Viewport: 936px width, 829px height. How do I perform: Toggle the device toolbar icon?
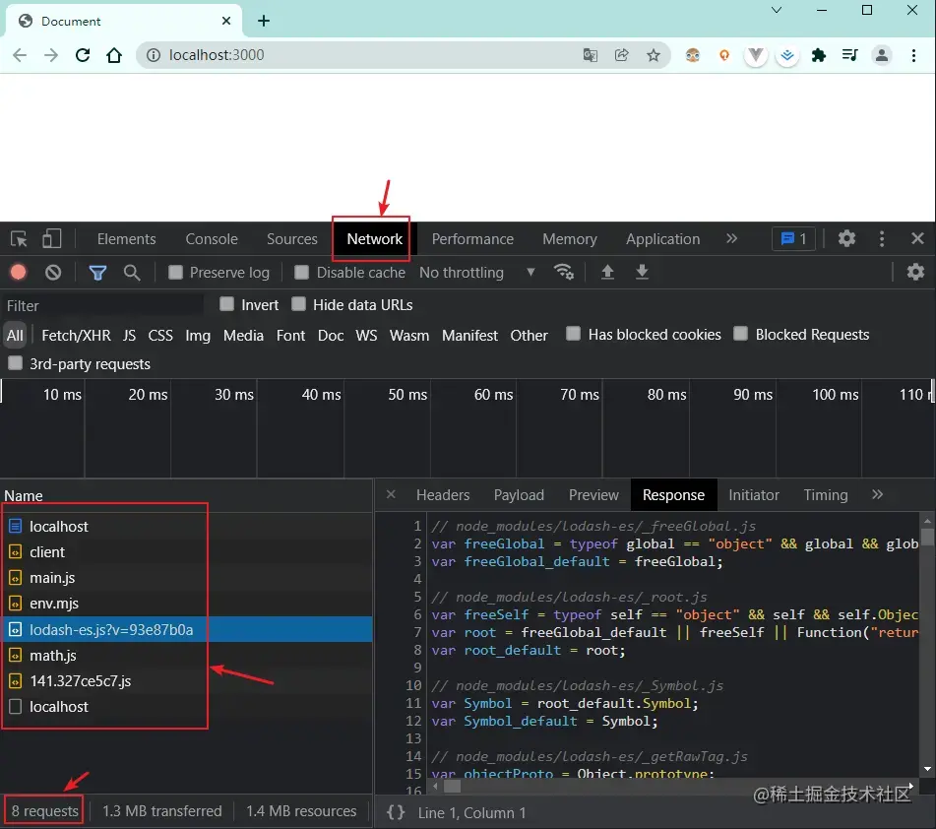[x=52, y=239]
